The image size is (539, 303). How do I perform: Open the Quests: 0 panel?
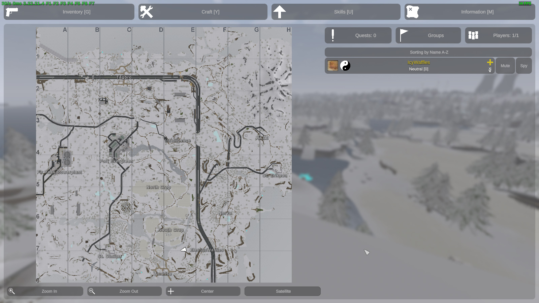[358, 35]
